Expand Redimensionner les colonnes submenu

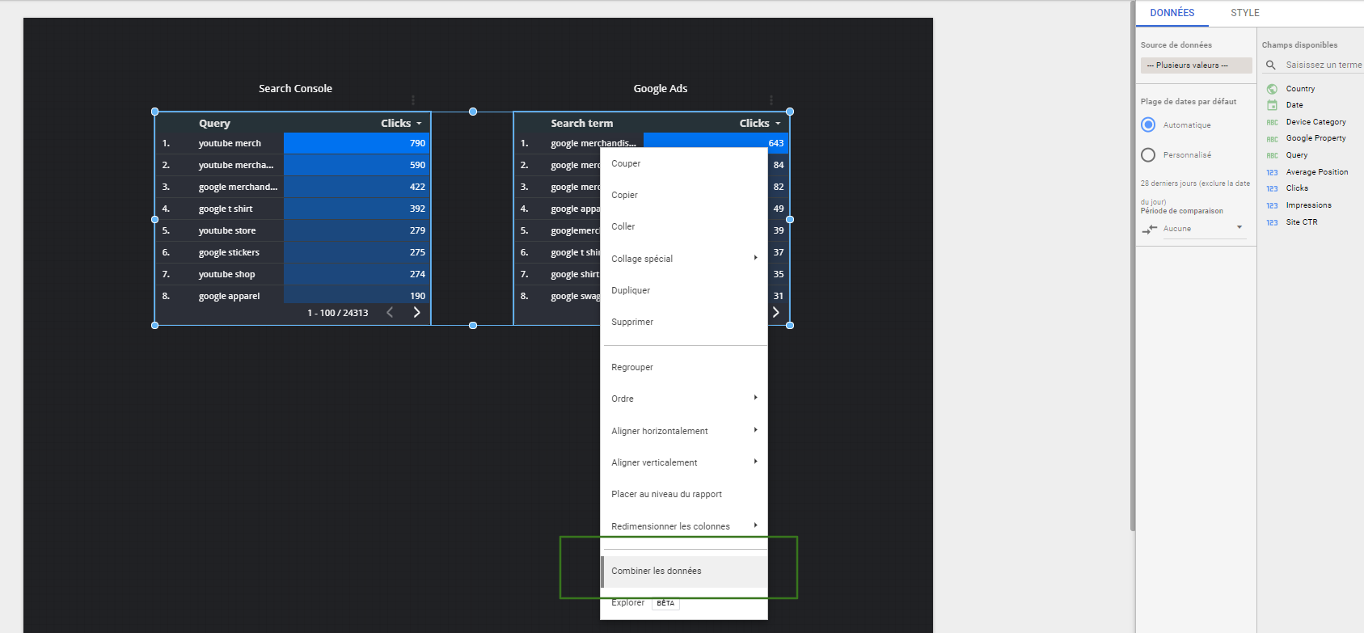pos(684,526)
